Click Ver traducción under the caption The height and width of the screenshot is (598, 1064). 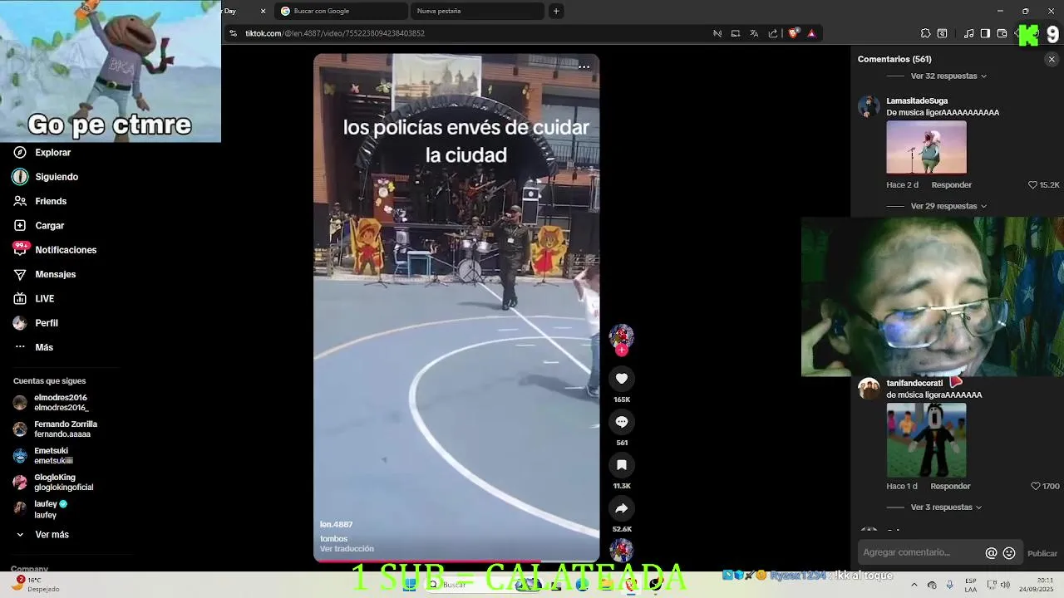(x=347, y=549)
